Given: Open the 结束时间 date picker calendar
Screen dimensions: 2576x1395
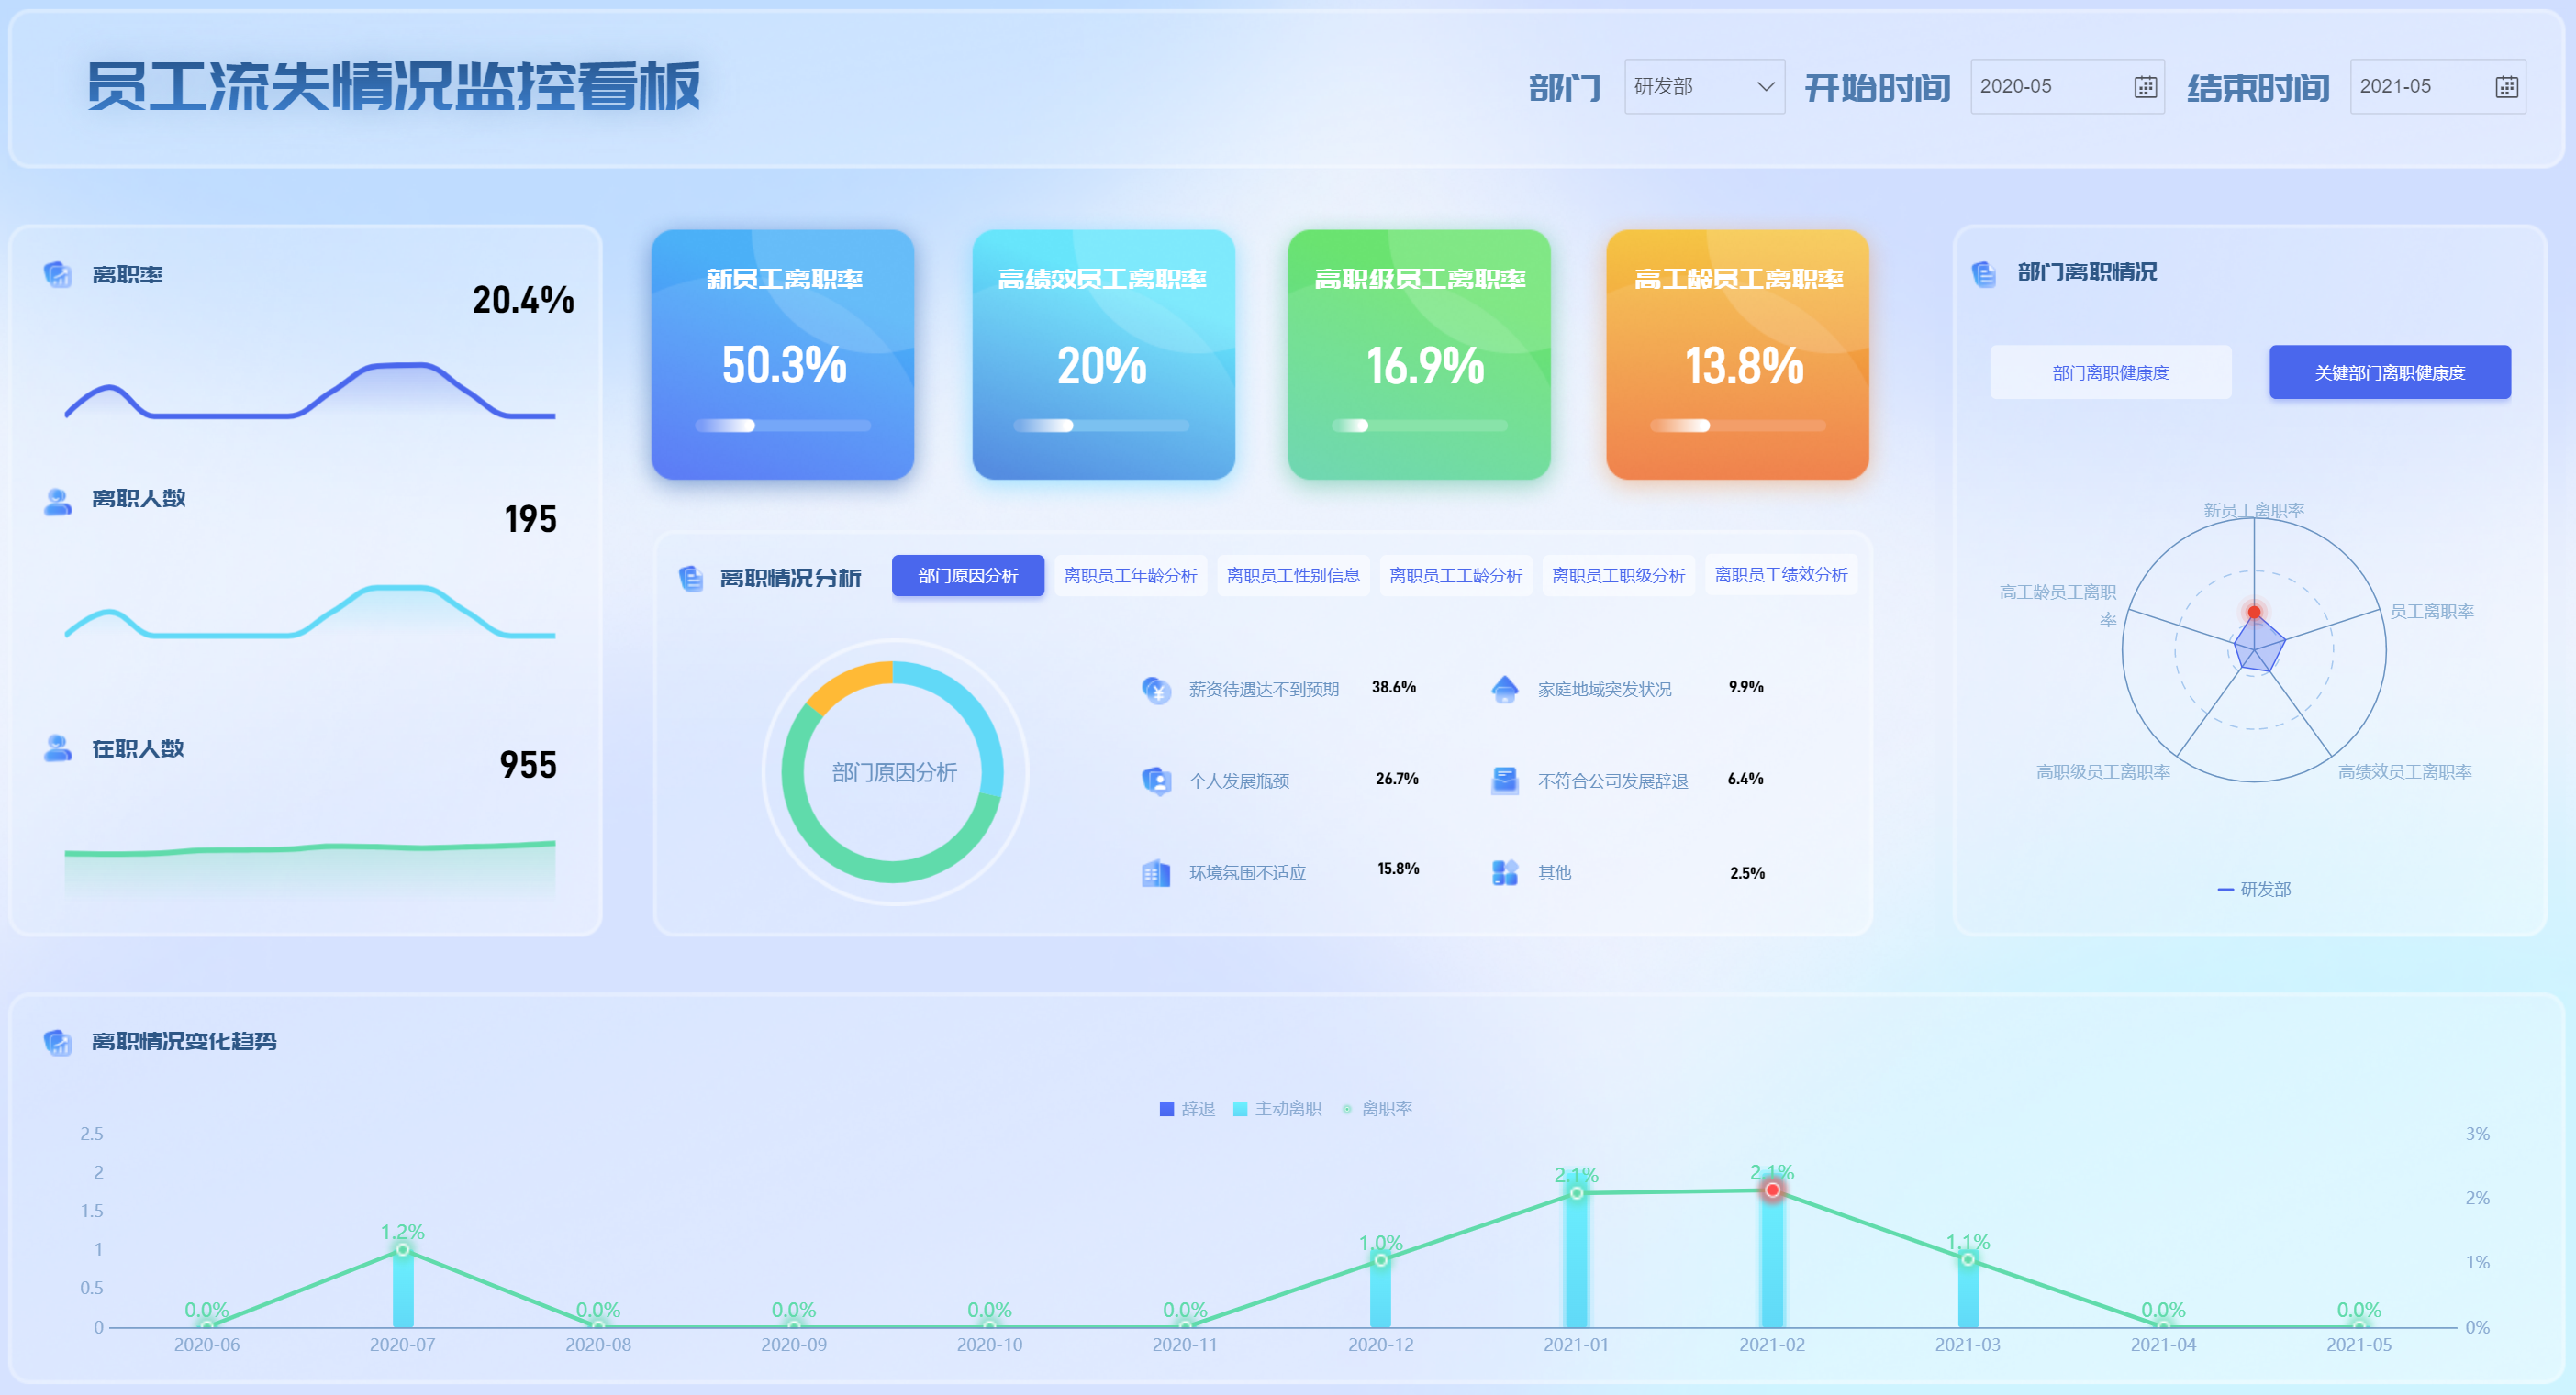Looking at the screenshot, I should 2506,87.
